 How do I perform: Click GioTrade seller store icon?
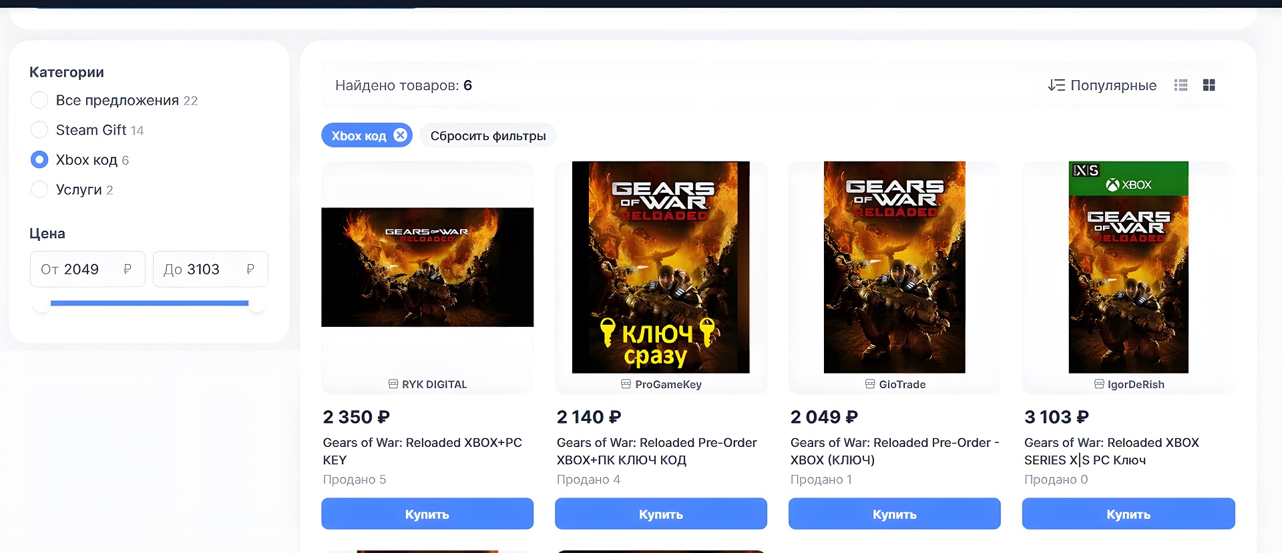click(870, 384)
